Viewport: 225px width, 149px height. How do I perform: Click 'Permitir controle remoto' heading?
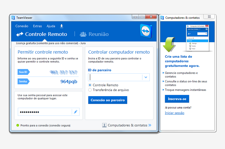click(x=43, y=52)
